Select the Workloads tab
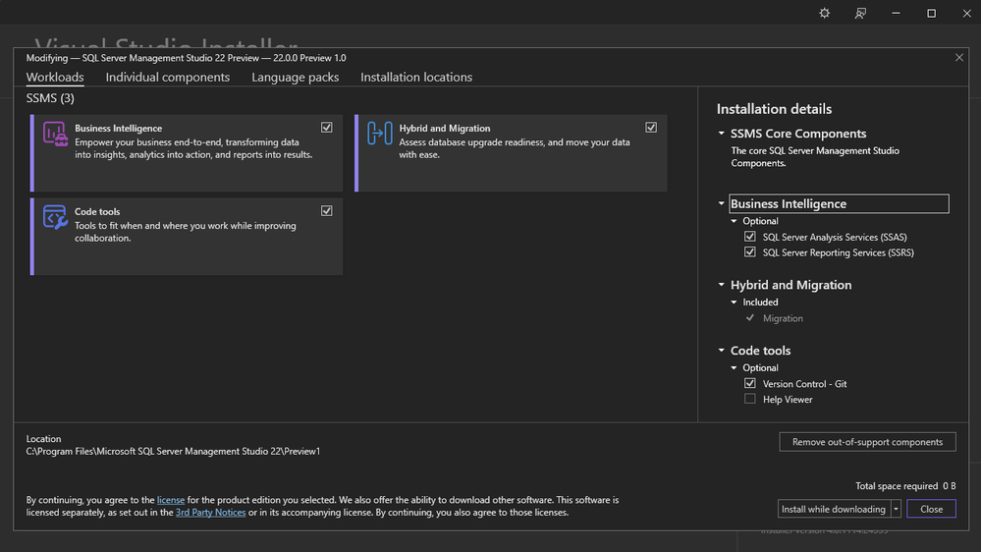 pyautogui.click(x=55, y=77)
